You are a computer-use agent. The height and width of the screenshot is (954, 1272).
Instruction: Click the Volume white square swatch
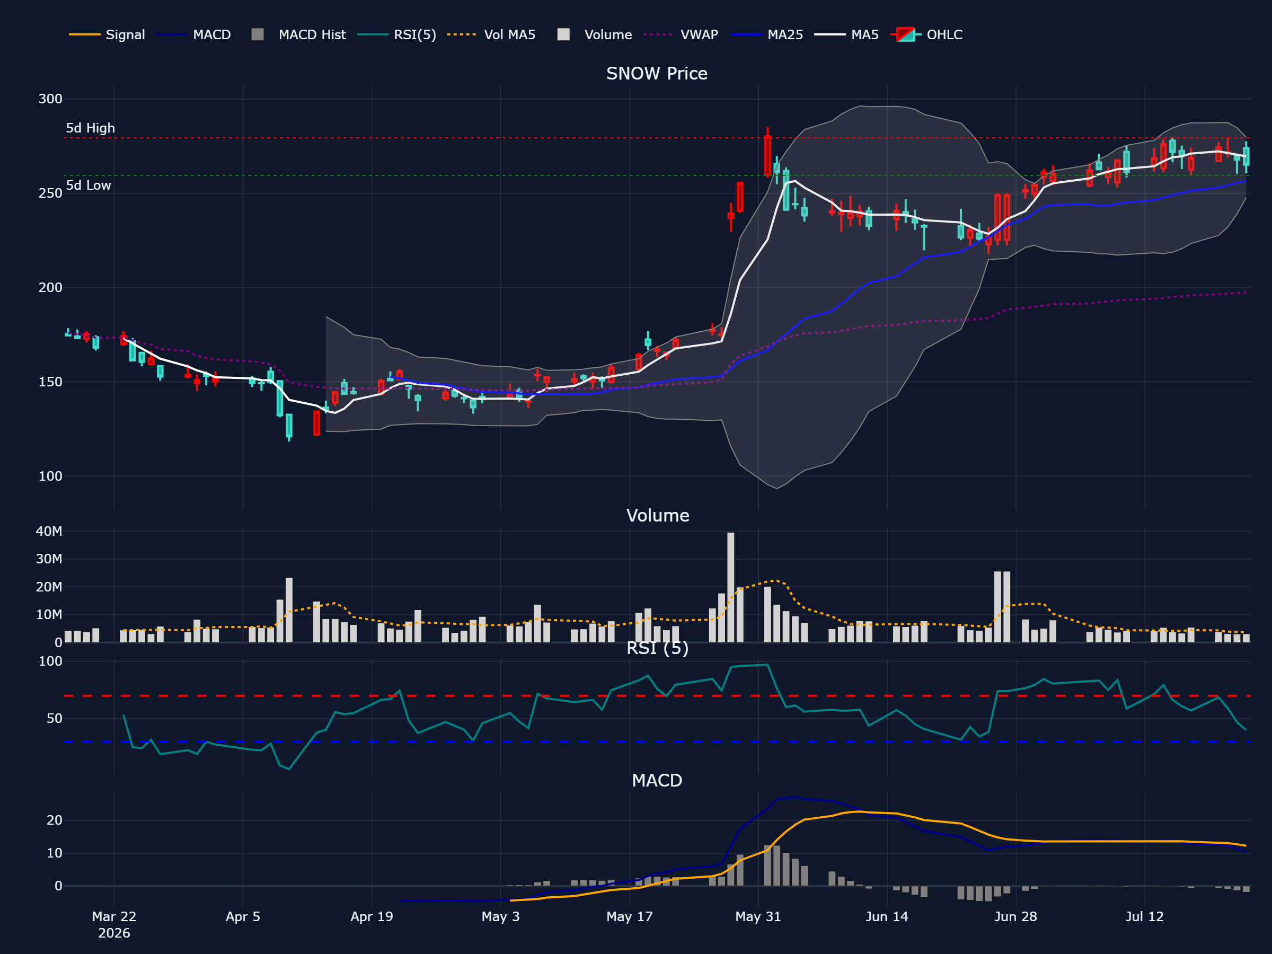563,34
